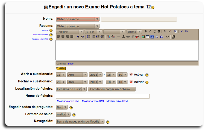This screenshot has height=131, width=205.
Task: Click the Pi equation icon
Action: 152,37
